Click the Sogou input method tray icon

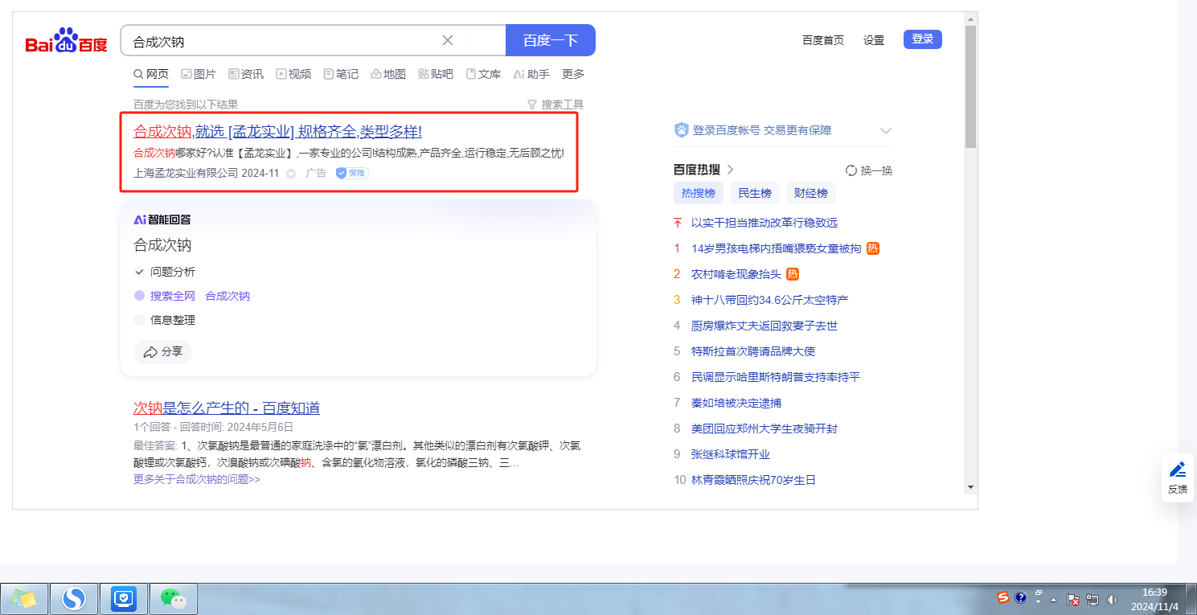pos(1002,597)
